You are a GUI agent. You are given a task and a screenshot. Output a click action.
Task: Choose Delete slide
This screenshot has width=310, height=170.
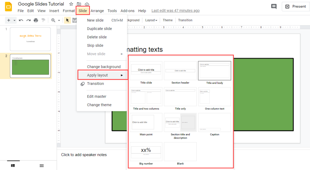[102, 37]
